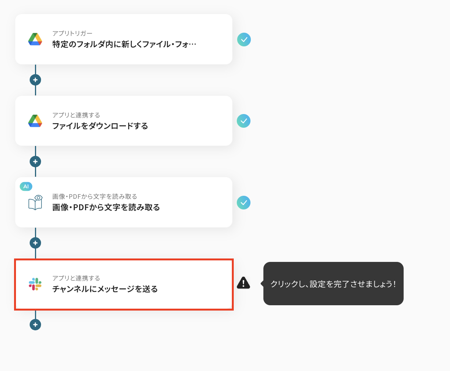
Task: Open the 画像・PDFから文字を読み取る card
Action: [124, 202]
